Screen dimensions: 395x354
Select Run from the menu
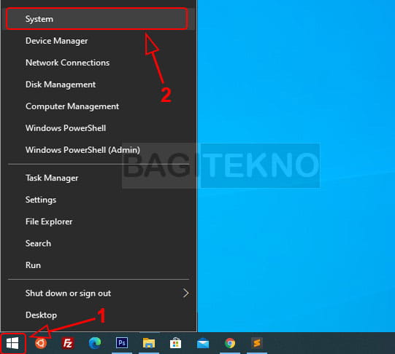pos(99,265)
